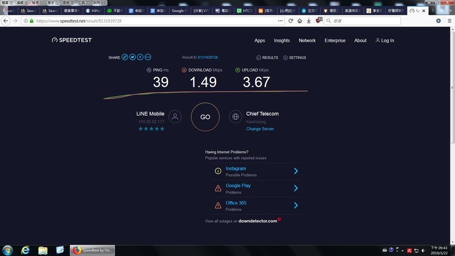The image size is (455, 256).
Task: Click the download arrow icon next to DOWNLOAD
Action: (x=184, y=70)
